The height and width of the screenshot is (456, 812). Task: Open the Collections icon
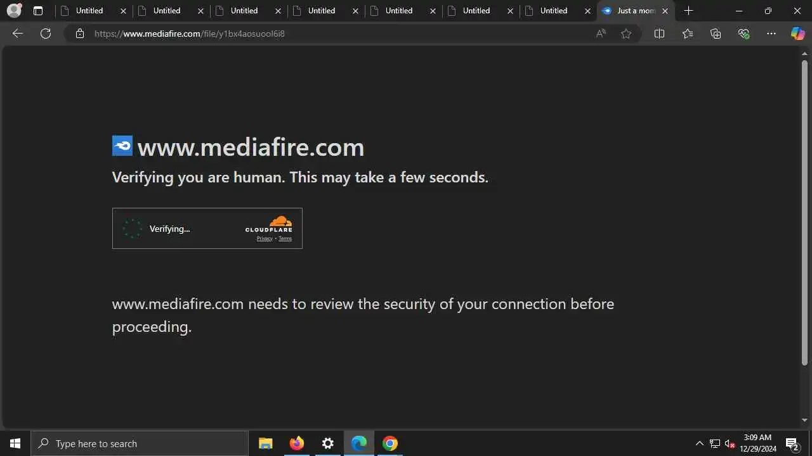coord(716,34)
